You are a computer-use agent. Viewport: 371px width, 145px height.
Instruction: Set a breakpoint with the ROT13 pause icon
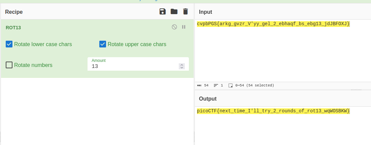[x=183, y=27]
